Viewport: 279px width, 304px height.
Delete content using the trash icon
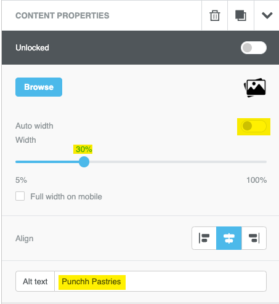click(215, 15)
